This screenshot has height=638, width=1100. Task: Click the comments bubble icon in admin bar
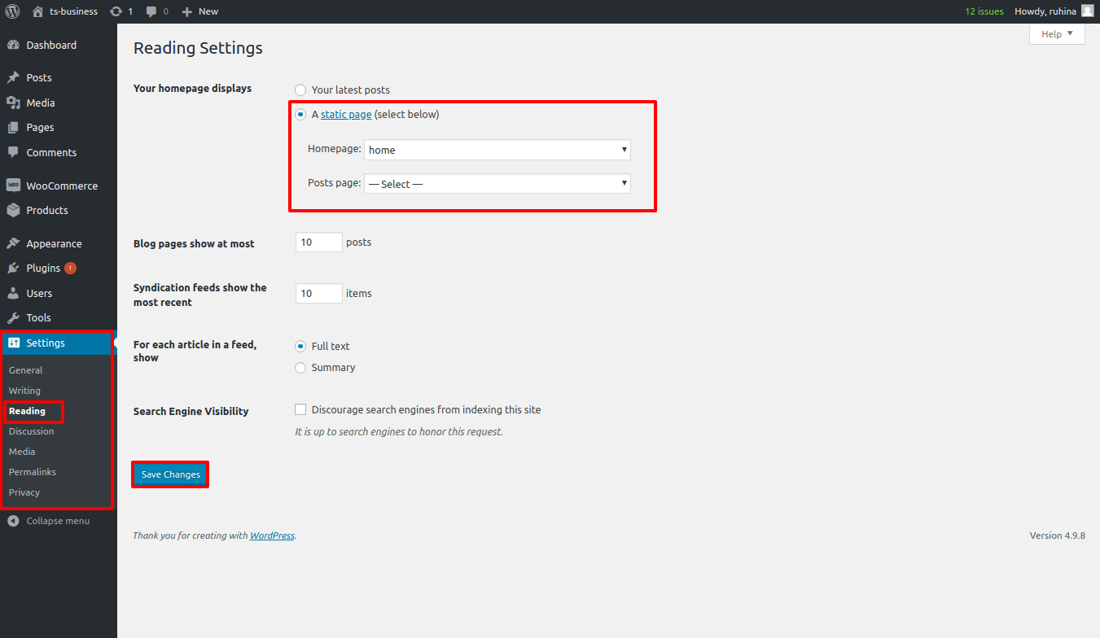(151, 11)
